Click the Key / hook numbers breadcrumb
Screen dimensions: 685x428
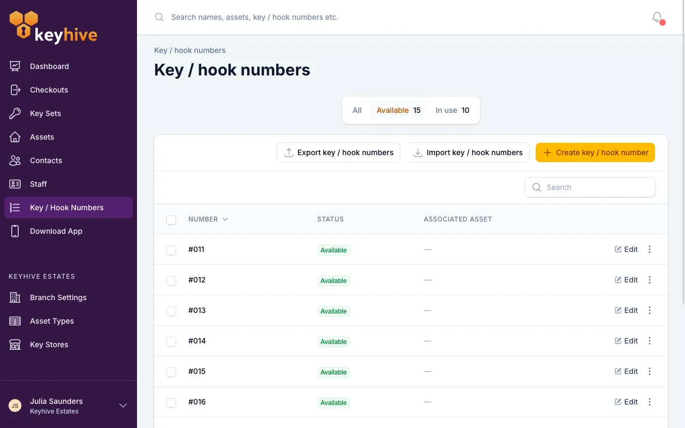pyautogui.click(x=190, y=50)
